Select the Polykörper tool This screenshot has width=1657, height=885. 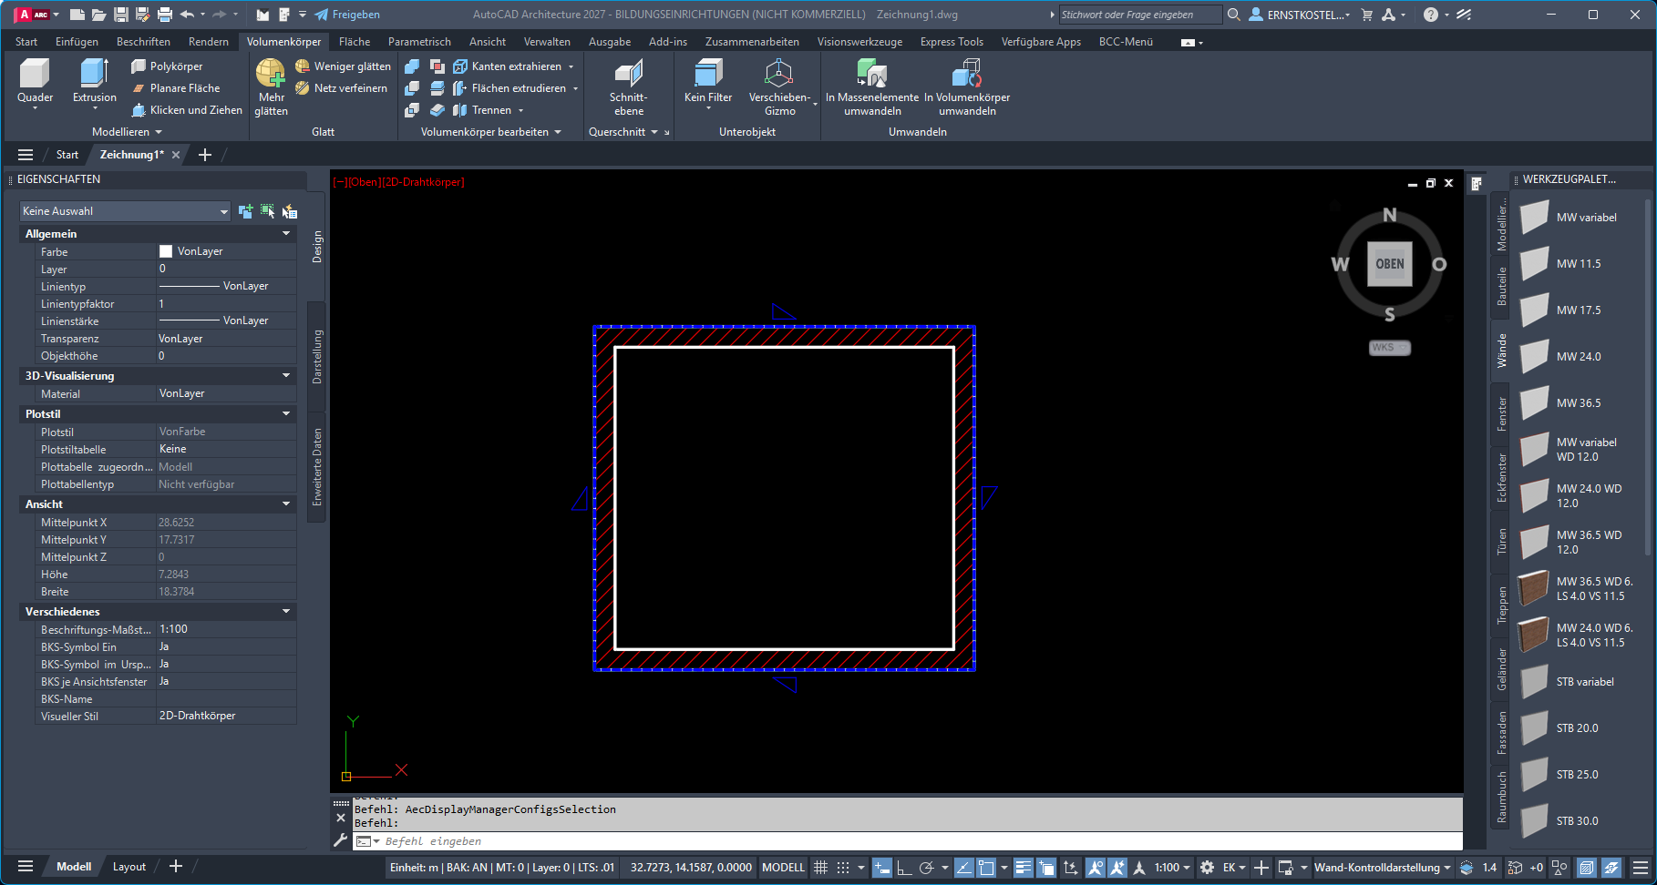pyautogui.click(x=167, y=66)
